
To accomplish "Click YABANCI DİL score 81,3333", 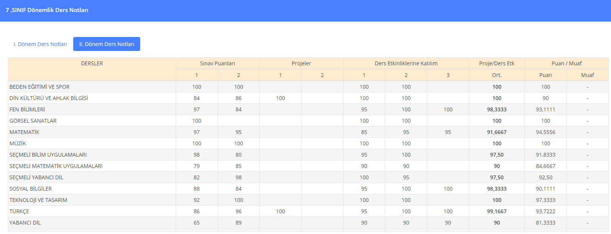I will pyautogui.click(x=546, y=223).
